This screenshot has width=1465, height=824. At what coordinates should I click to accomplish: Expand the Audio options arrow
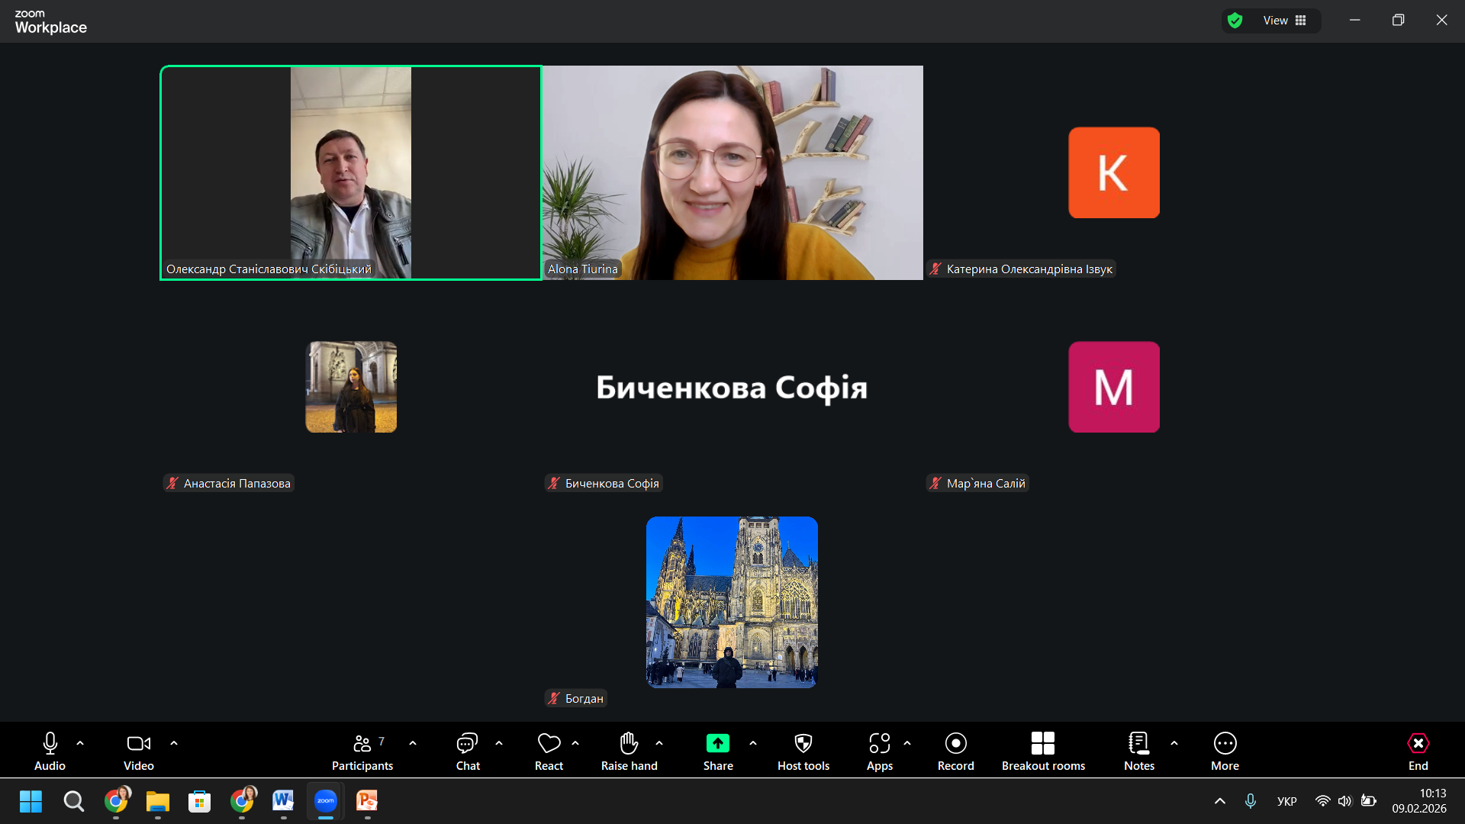(80, 743)
